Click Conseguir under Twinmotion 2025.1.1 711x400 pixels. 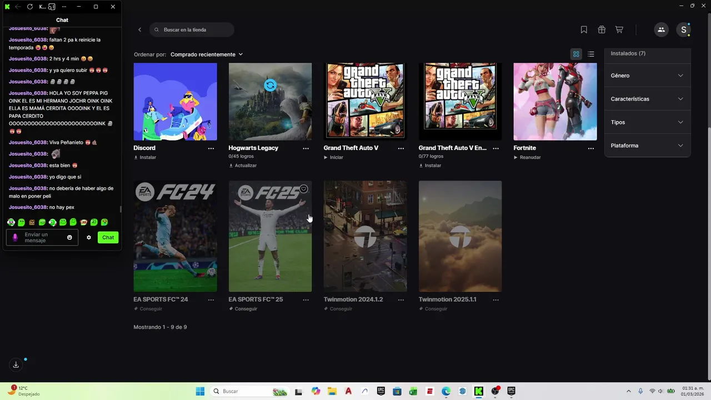point(433,309)
